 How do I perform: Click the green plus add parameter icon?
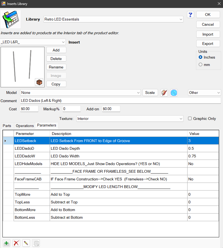tap(7, 243)
